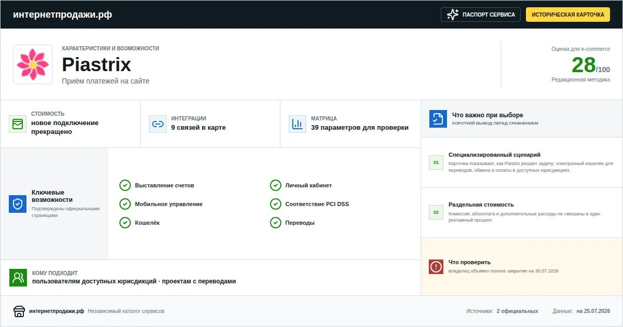Click 'Характеристики и возможности' label
Image resolution: width=623 pixels, height=327 pixels.
coord(111,48)
